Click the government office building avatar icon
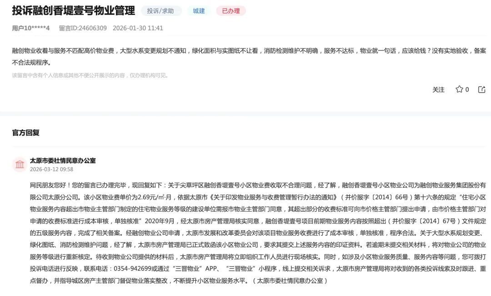The width and height of the screenshot is (491, 296). point(20,164)
